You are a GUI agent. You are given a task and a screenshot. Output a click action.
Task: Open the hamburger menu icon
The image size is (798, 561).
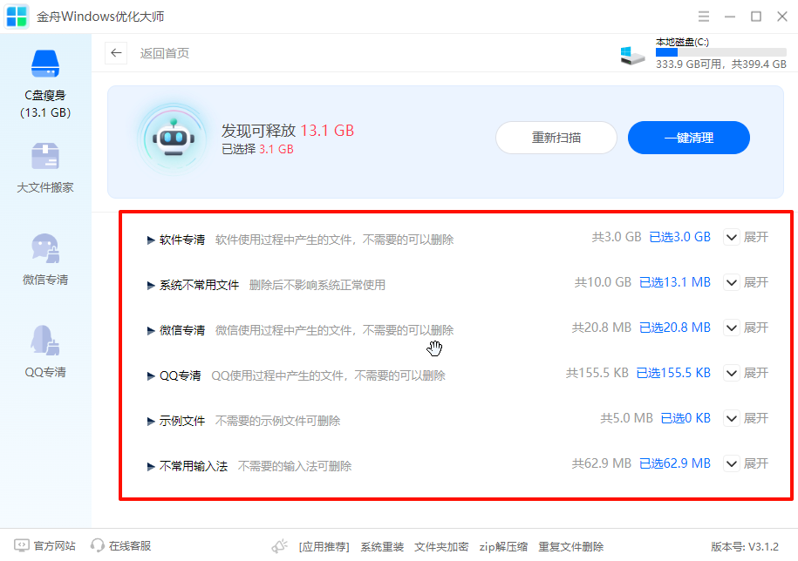coord(704,17)
